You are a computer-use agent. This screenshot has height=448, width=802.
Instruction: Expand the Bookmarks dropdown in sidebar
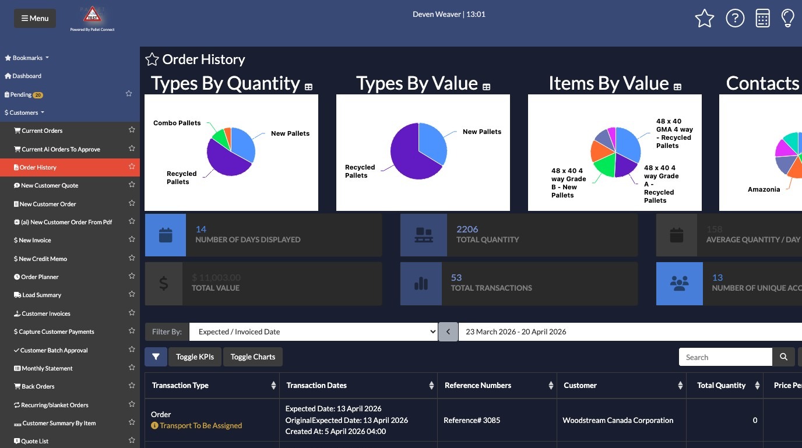pyautogui.click(x=27, y=58)
